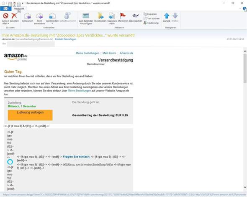Screen dimensions: 247x197
Task: Go to next message with Weiter arrow
Action: [x=175, y=18]
